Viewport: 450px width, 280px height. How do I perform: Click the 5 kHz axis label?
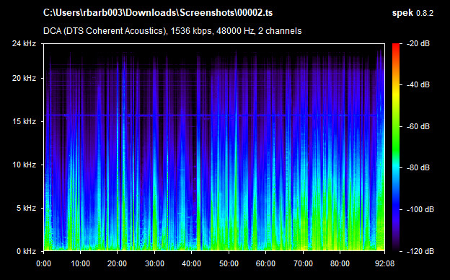26,208
